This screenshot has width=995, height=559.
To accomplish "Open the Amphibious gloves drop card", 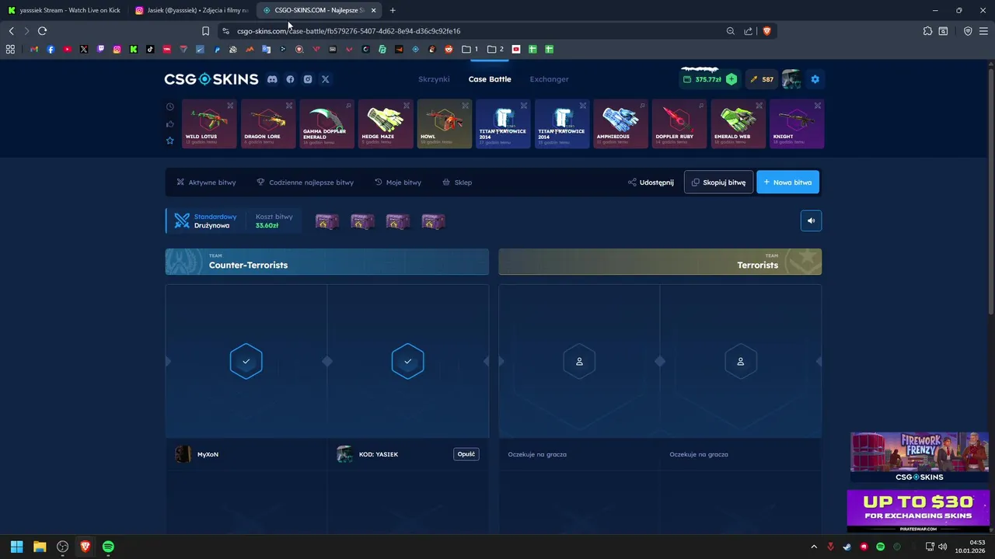I will coord(620,123).
